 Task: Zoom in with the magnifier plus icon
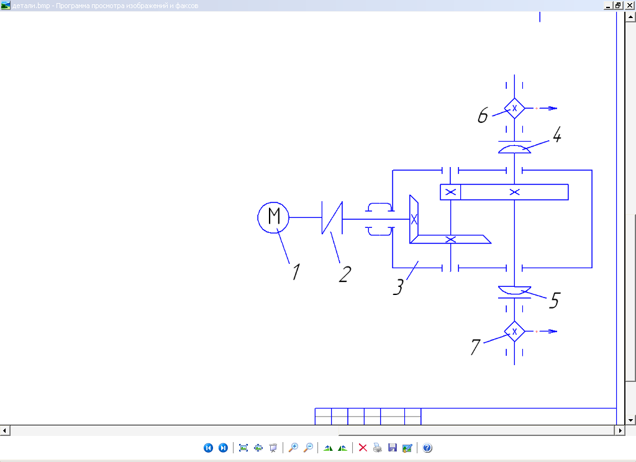coord(293,448)
